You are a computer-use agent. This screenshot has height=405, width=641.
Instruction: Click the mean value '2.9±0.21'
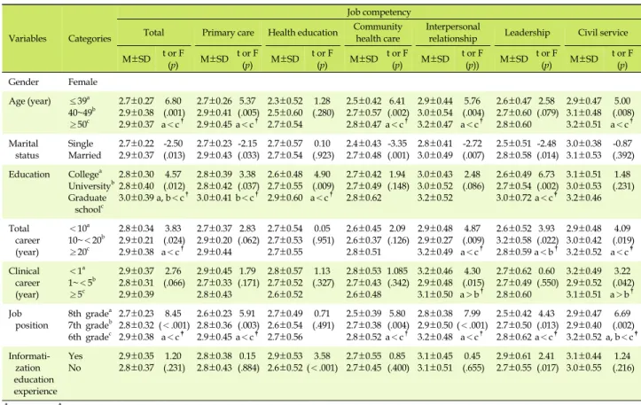137,240
